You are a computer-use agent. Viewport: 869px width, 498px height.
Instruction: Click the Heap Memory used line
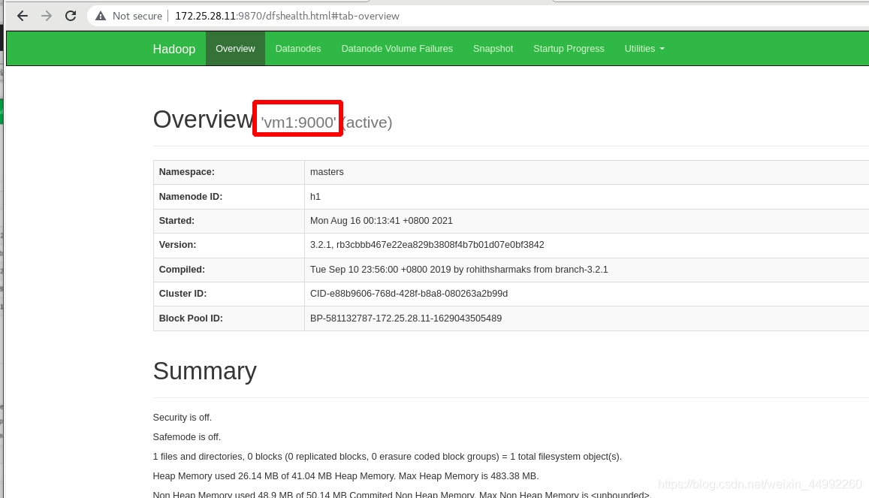[345, 476]
